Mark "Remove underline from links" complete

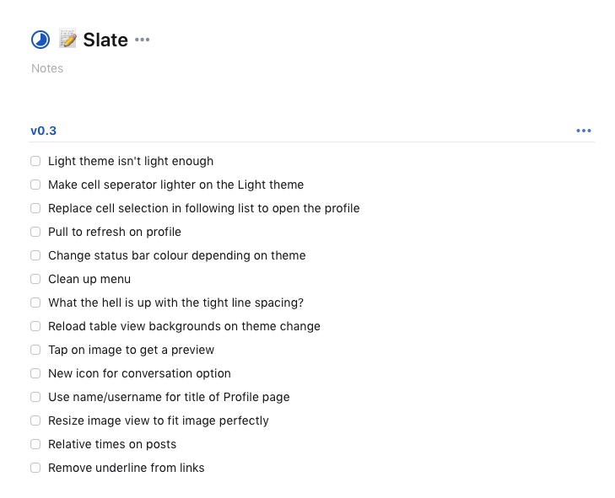(35, 468)
